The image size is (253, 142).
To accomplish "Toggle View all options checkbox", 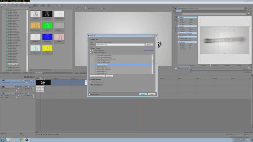I will (89, 94).
